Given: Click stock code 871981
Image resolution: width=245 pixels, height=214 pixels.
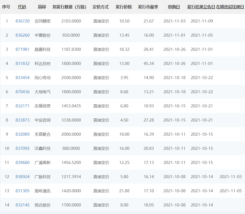Looking at the screenshot, I should click(x=23, y=50).
